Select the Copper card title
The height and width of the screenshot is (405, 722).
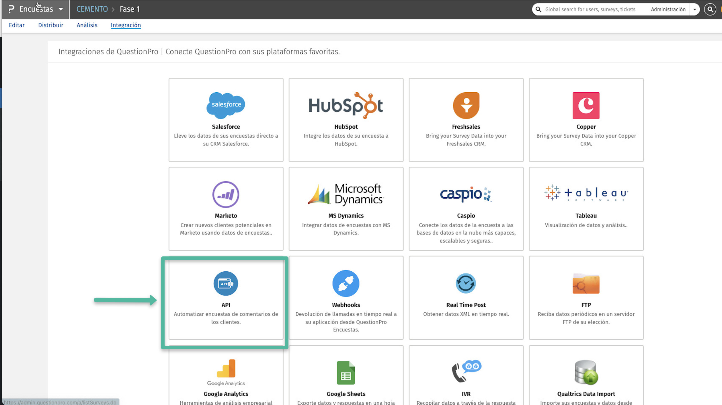coord(586,127)
